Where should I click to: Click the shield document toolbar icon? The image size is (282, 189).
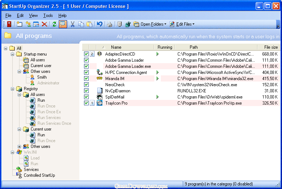(120, 24)
